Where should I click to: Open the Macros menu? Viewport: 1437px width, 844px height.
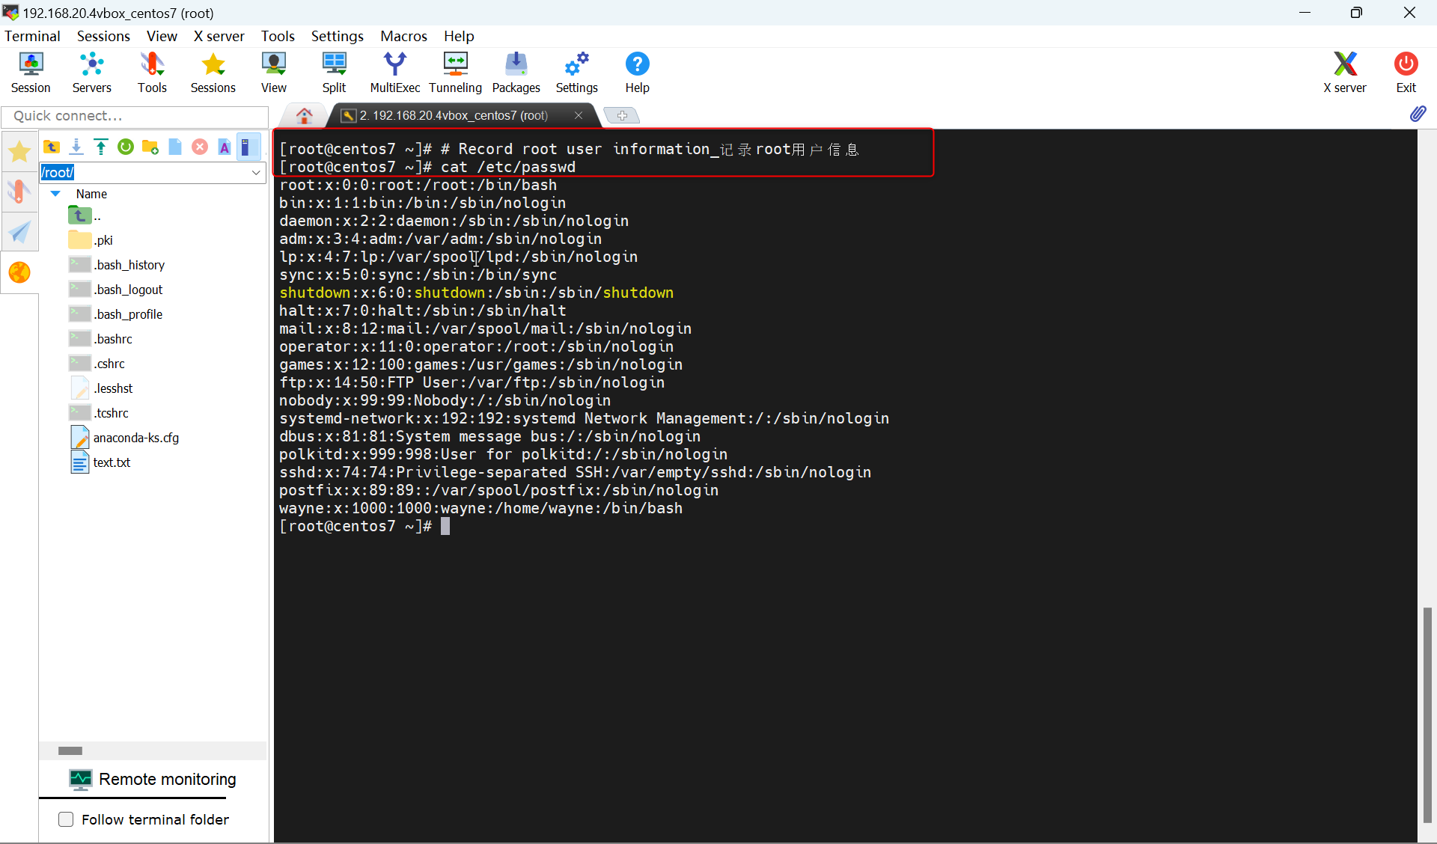point(403,36)
